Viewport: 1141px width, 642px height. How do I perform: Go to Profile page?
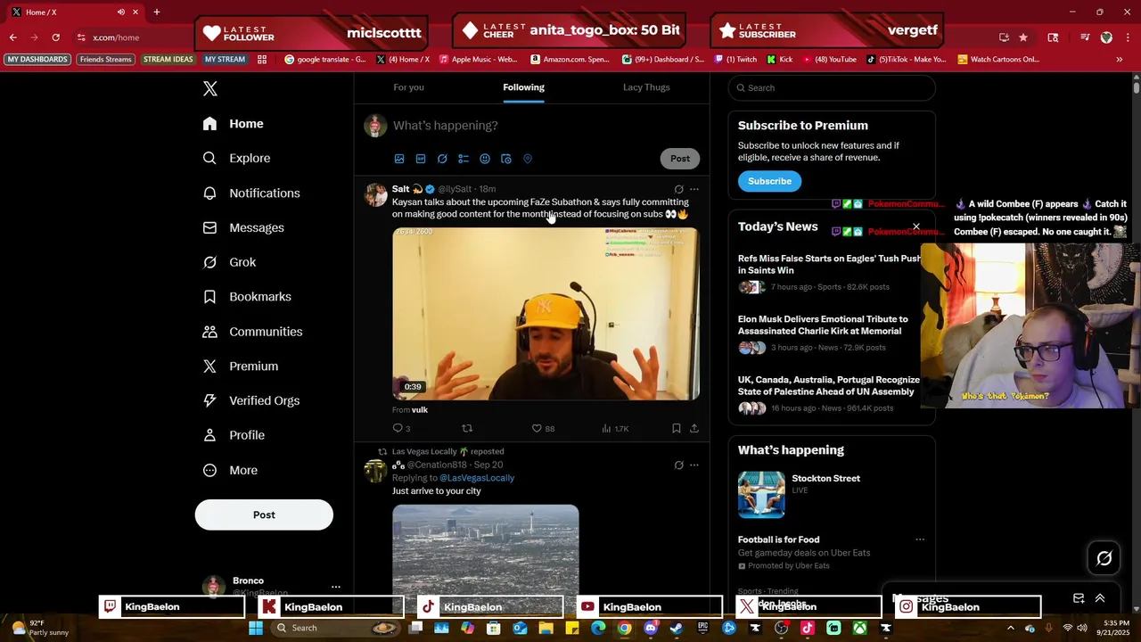click(234, 435)
